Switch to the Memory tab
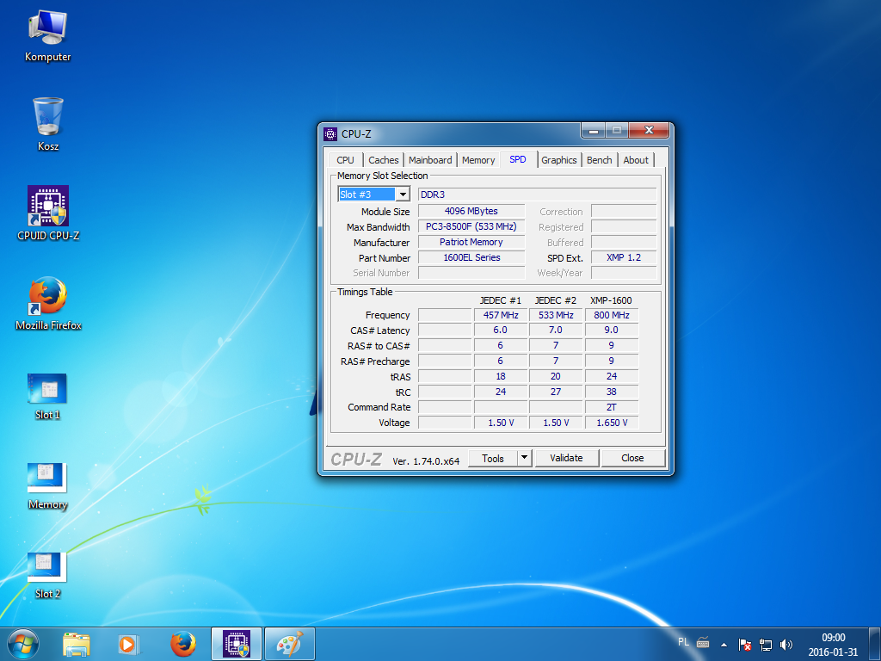 [478, 160]
